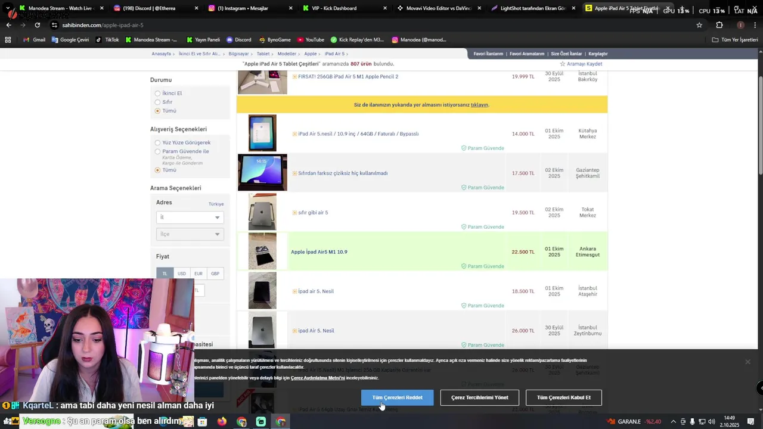Select Tümü under Durumu

click(x=157, y=111)
